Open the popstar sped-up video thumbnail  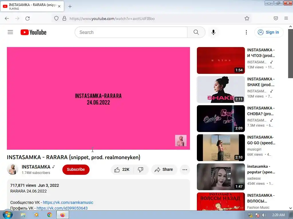[x=221, y=177]
